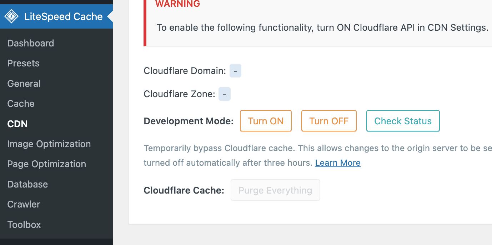Open the Learn More link
The width and height of the screenshot is (492, 245).
(337, 162)
